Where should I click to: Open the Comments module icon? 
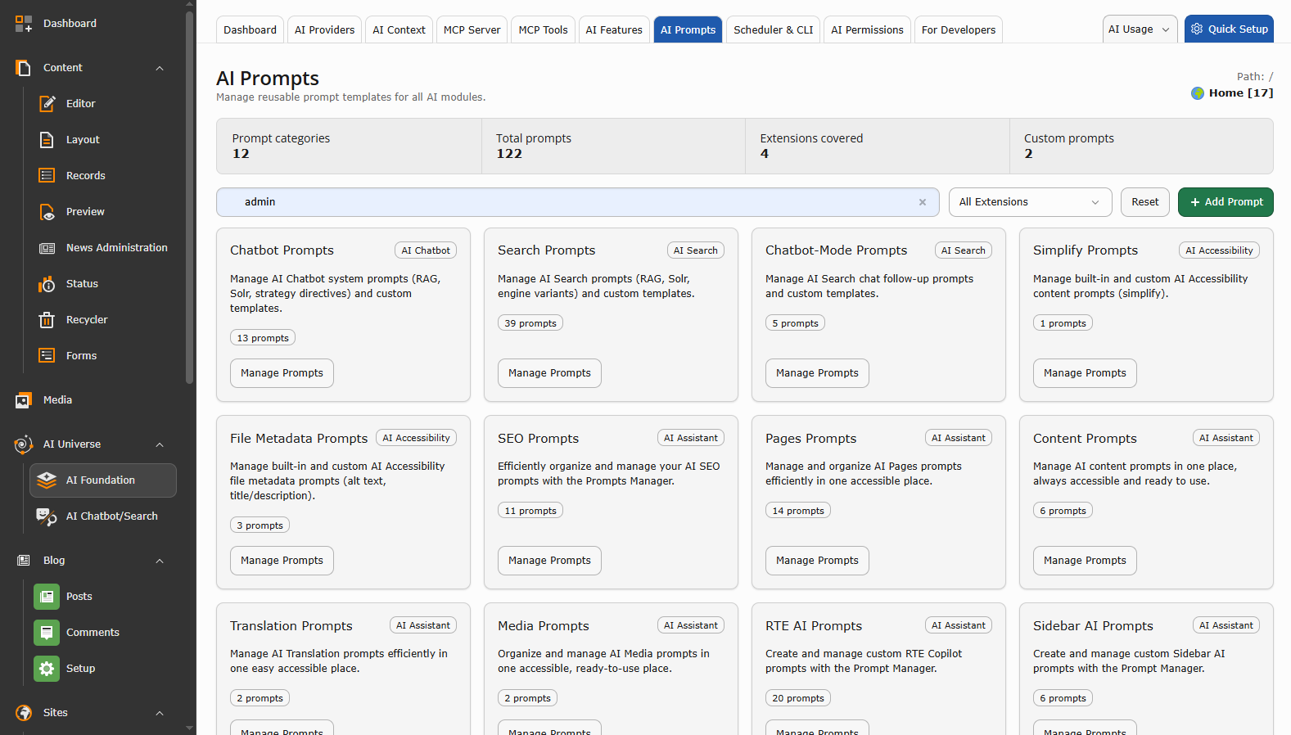pyautogui.click(x=47, y=633)
